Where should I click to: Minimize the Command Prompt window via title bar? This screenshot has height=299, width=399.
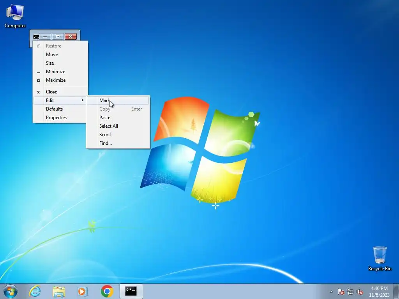pos(45,37)
